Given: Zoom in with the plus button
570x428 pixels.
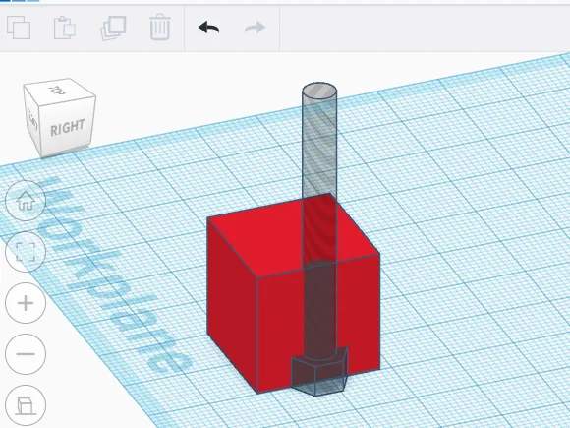Looking at the screenshot, I should 26,303.
